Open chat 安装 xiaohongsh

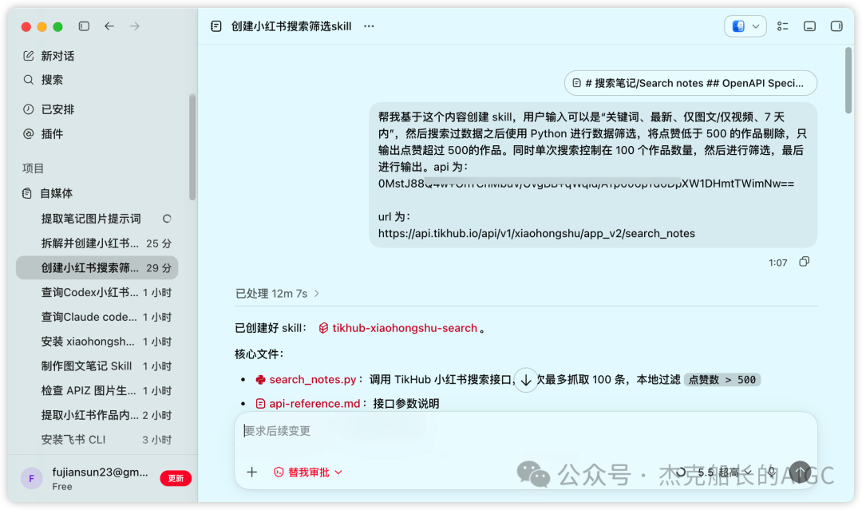(97, 342)
